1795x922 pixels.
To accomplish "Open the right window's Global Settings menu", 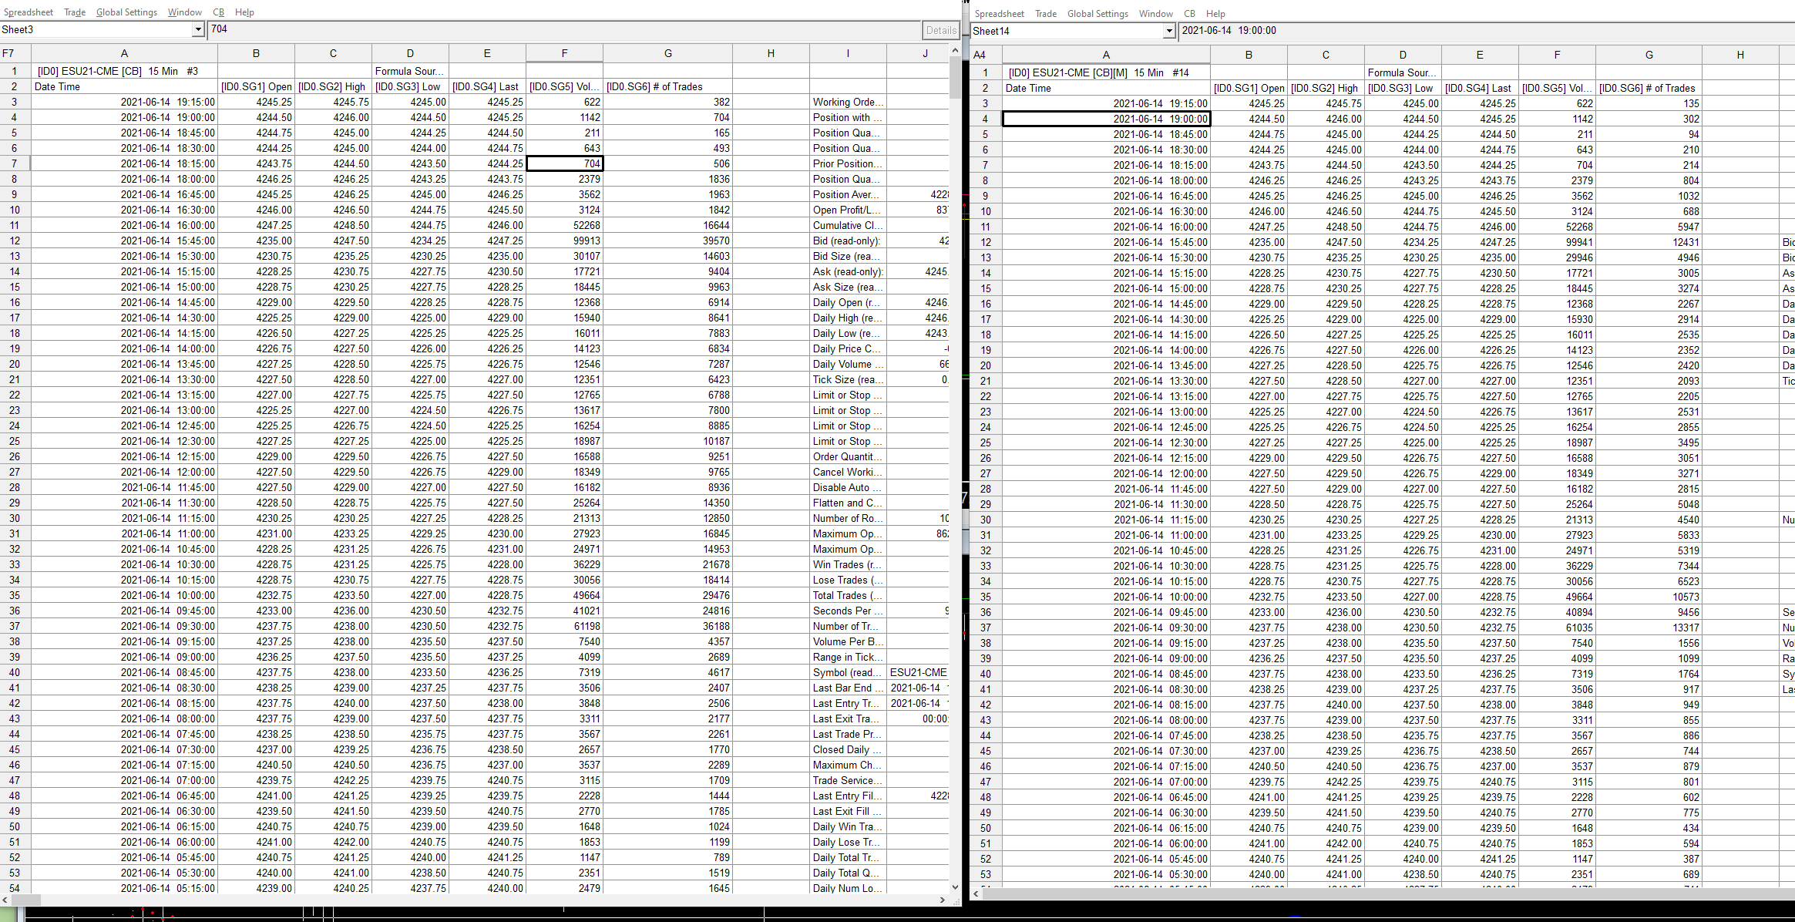I will click(1098, 14).
